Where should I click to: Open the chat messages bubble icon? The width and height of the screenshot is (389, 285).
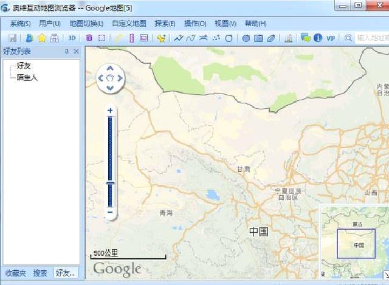click(305, 38)
